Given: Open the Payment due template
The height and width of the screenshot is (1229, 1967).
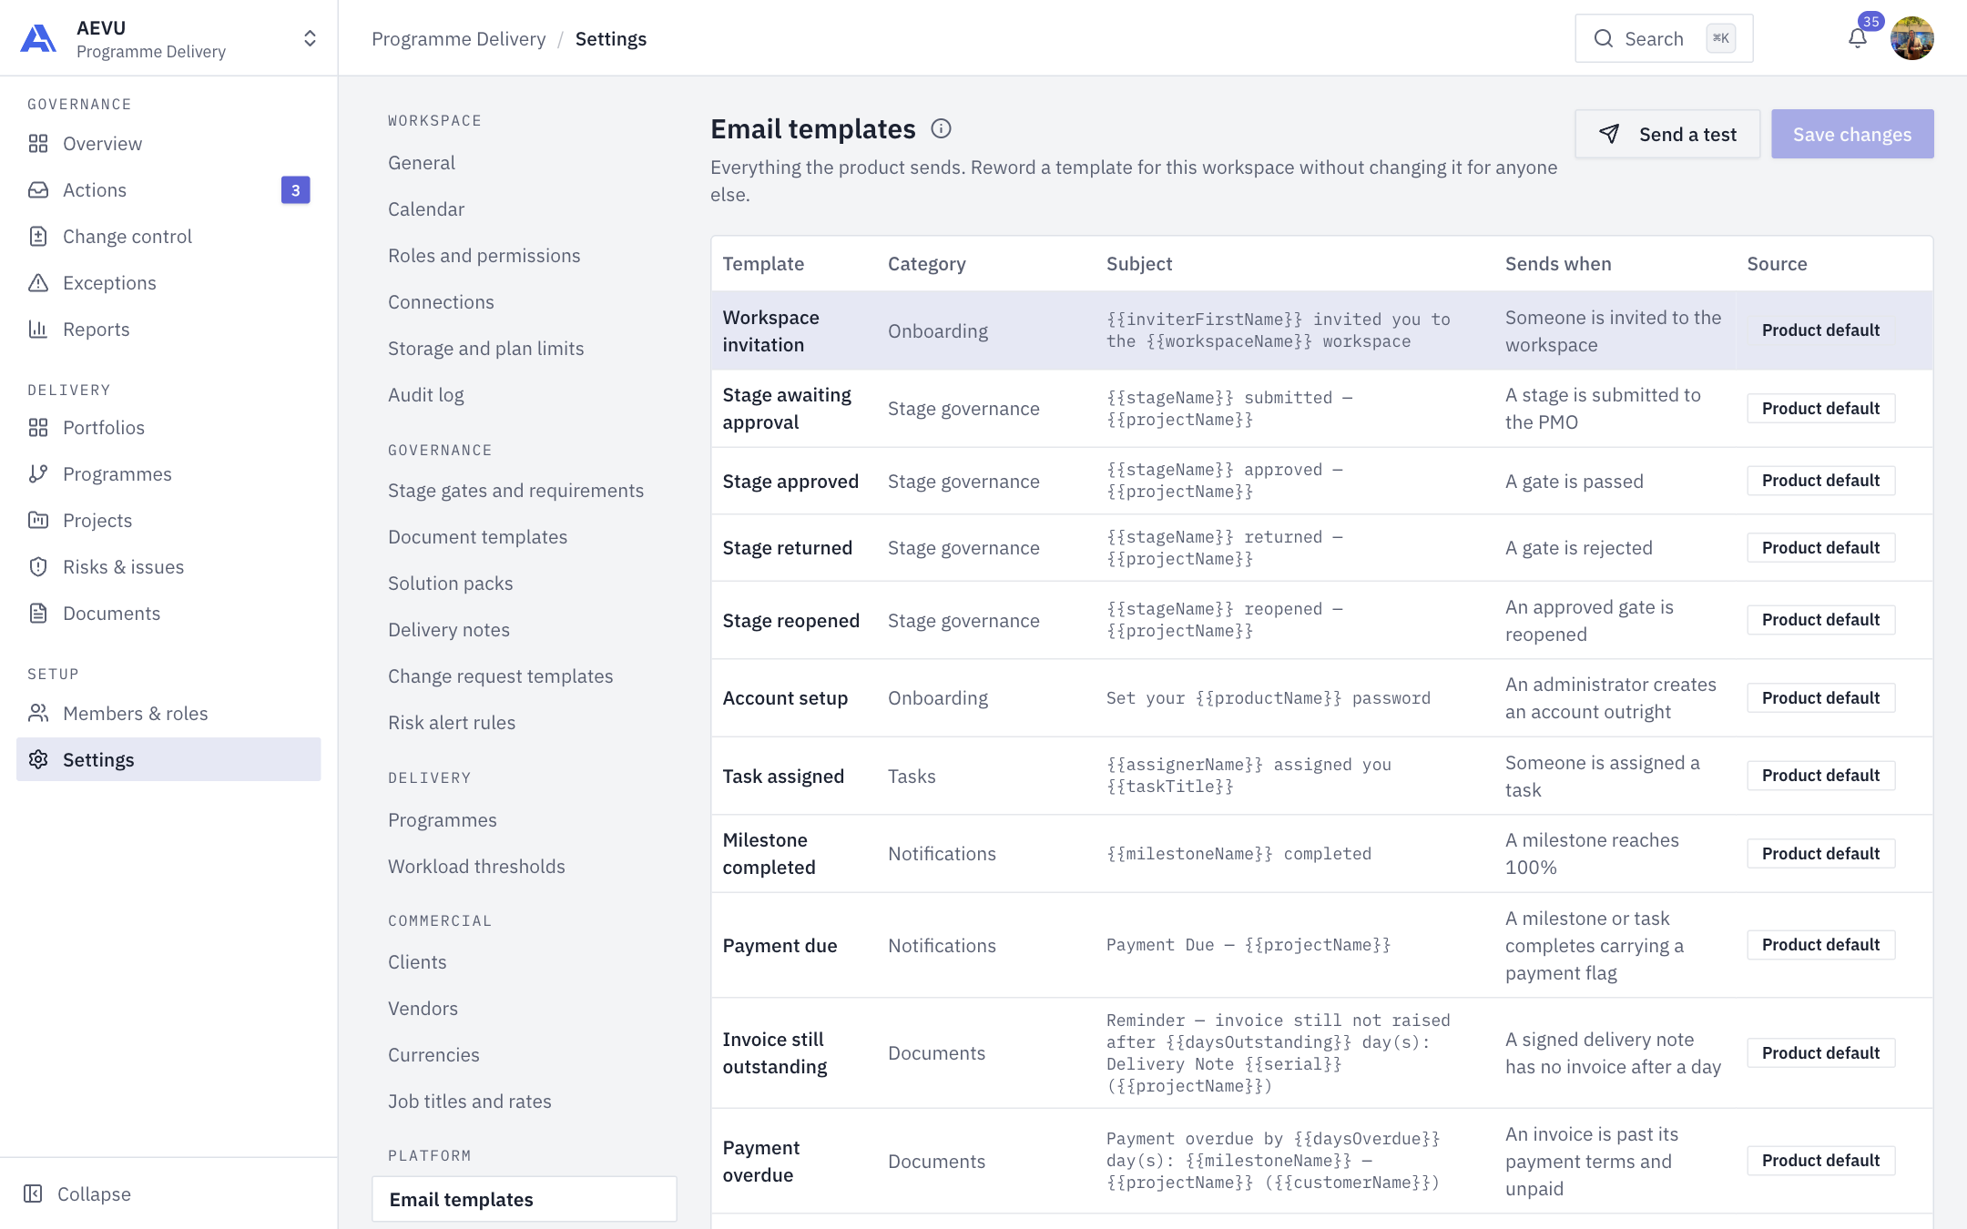Looking at the screenshot, I should 1321,945.
